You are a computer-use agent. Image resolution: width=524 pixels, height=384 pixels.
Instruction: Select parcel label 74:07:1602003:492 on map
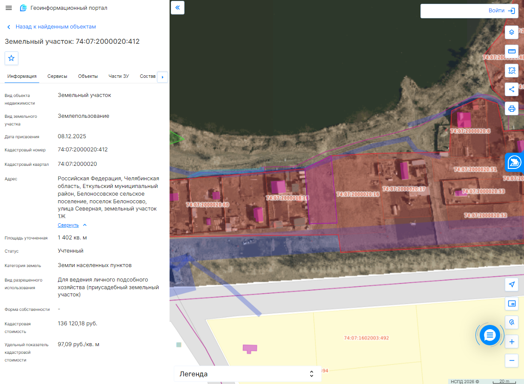point(366,338)
